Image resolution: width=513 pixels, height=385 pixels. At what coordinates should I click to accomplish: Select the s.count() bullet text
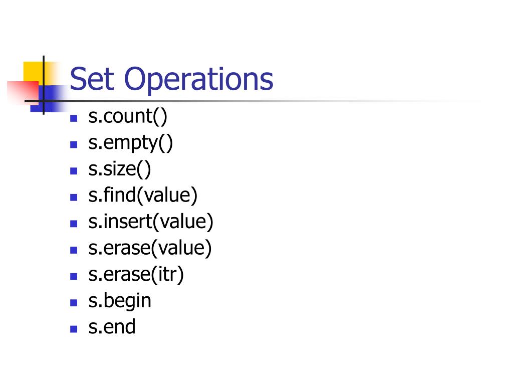pos(128,116)
